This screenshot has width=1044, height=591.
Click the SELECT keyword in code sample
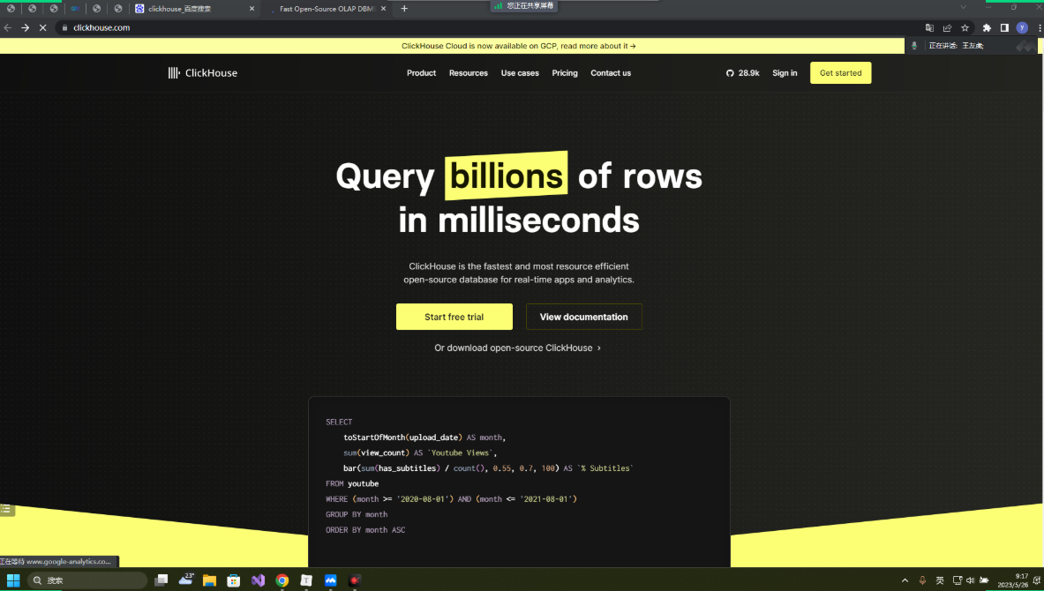coord(339,422)
